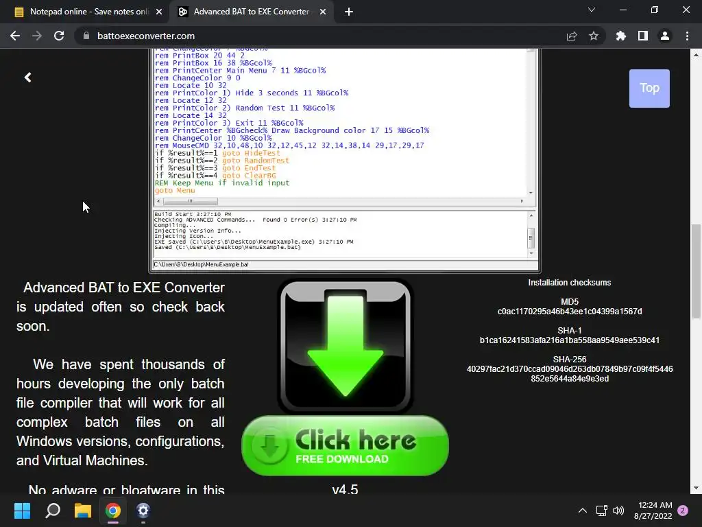Viewport: 702px width, 527px height.
Task: Open the Chrome extensions puzzle icon
Action: pyautogui.click(x=621, y=36)
